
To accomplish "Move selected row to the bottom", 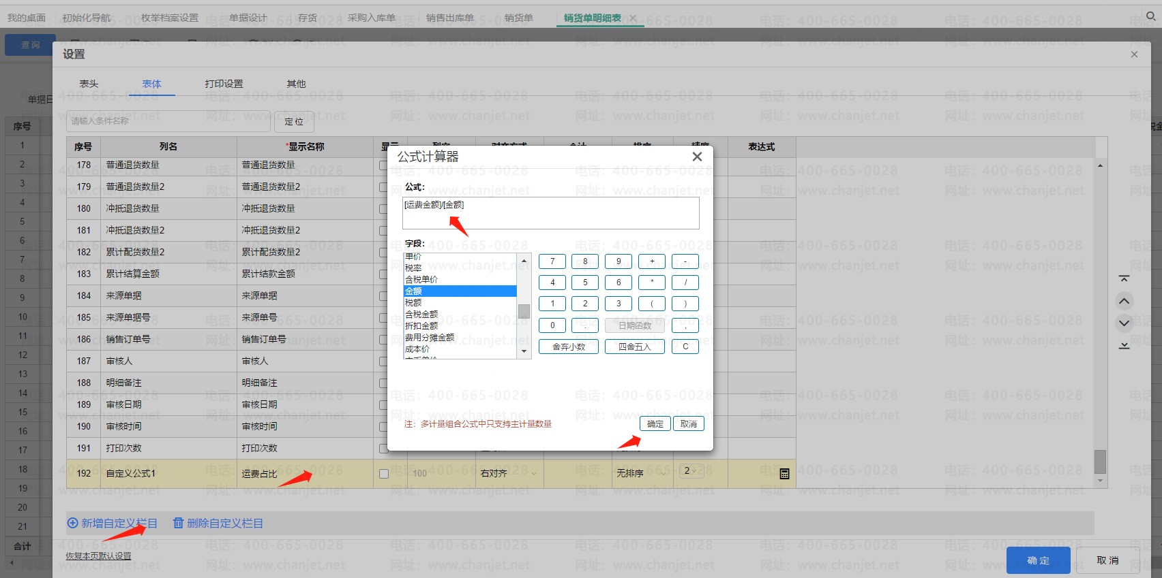I will tap(1124, 346).
